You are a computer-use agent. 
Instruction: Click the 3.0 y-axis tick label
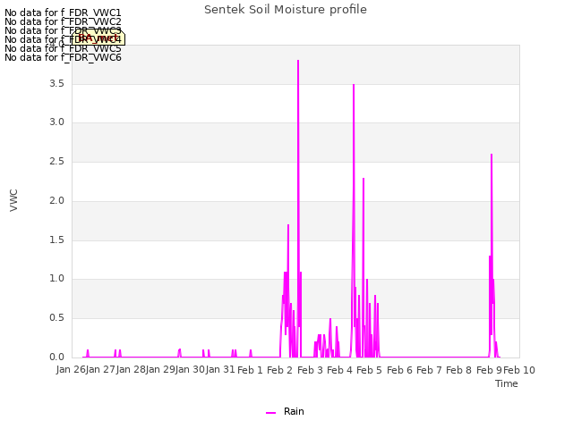(x=56, y=122)
